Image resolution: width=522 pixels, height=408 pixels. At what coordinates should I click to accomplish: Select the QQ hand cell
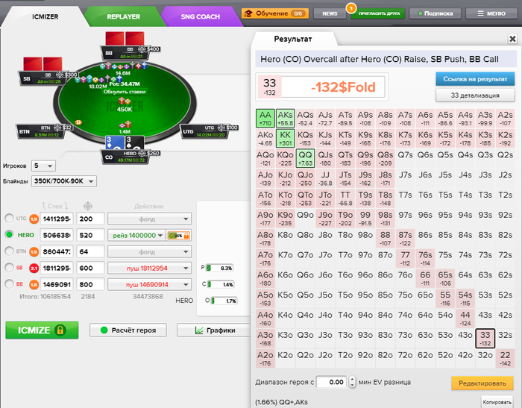305,158
